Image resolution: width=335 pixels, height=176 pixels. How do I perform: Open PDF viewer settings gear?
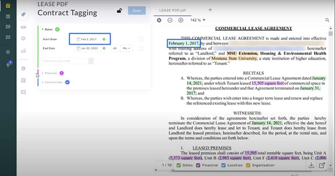159,20
